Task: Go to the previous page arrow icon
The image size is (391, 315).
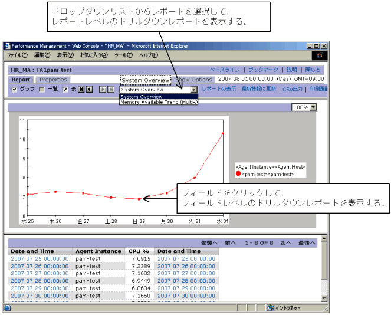Action: pyautogui.click(x=89, y=89)
